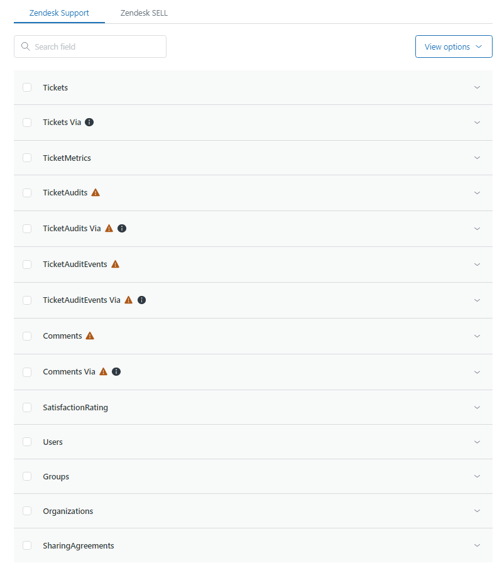Click the info icon beside TicketAudits Via
The height and width of the screenshot is (568, 502).
coord(122,228)
